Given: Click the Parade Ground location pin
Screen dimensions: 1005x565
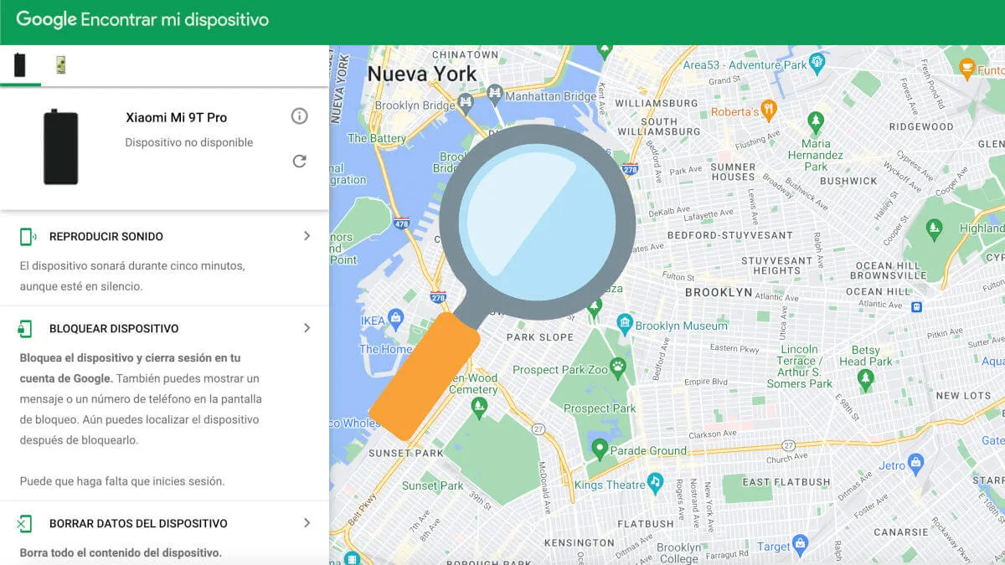Looking at the screenshot, I should 599,449.
